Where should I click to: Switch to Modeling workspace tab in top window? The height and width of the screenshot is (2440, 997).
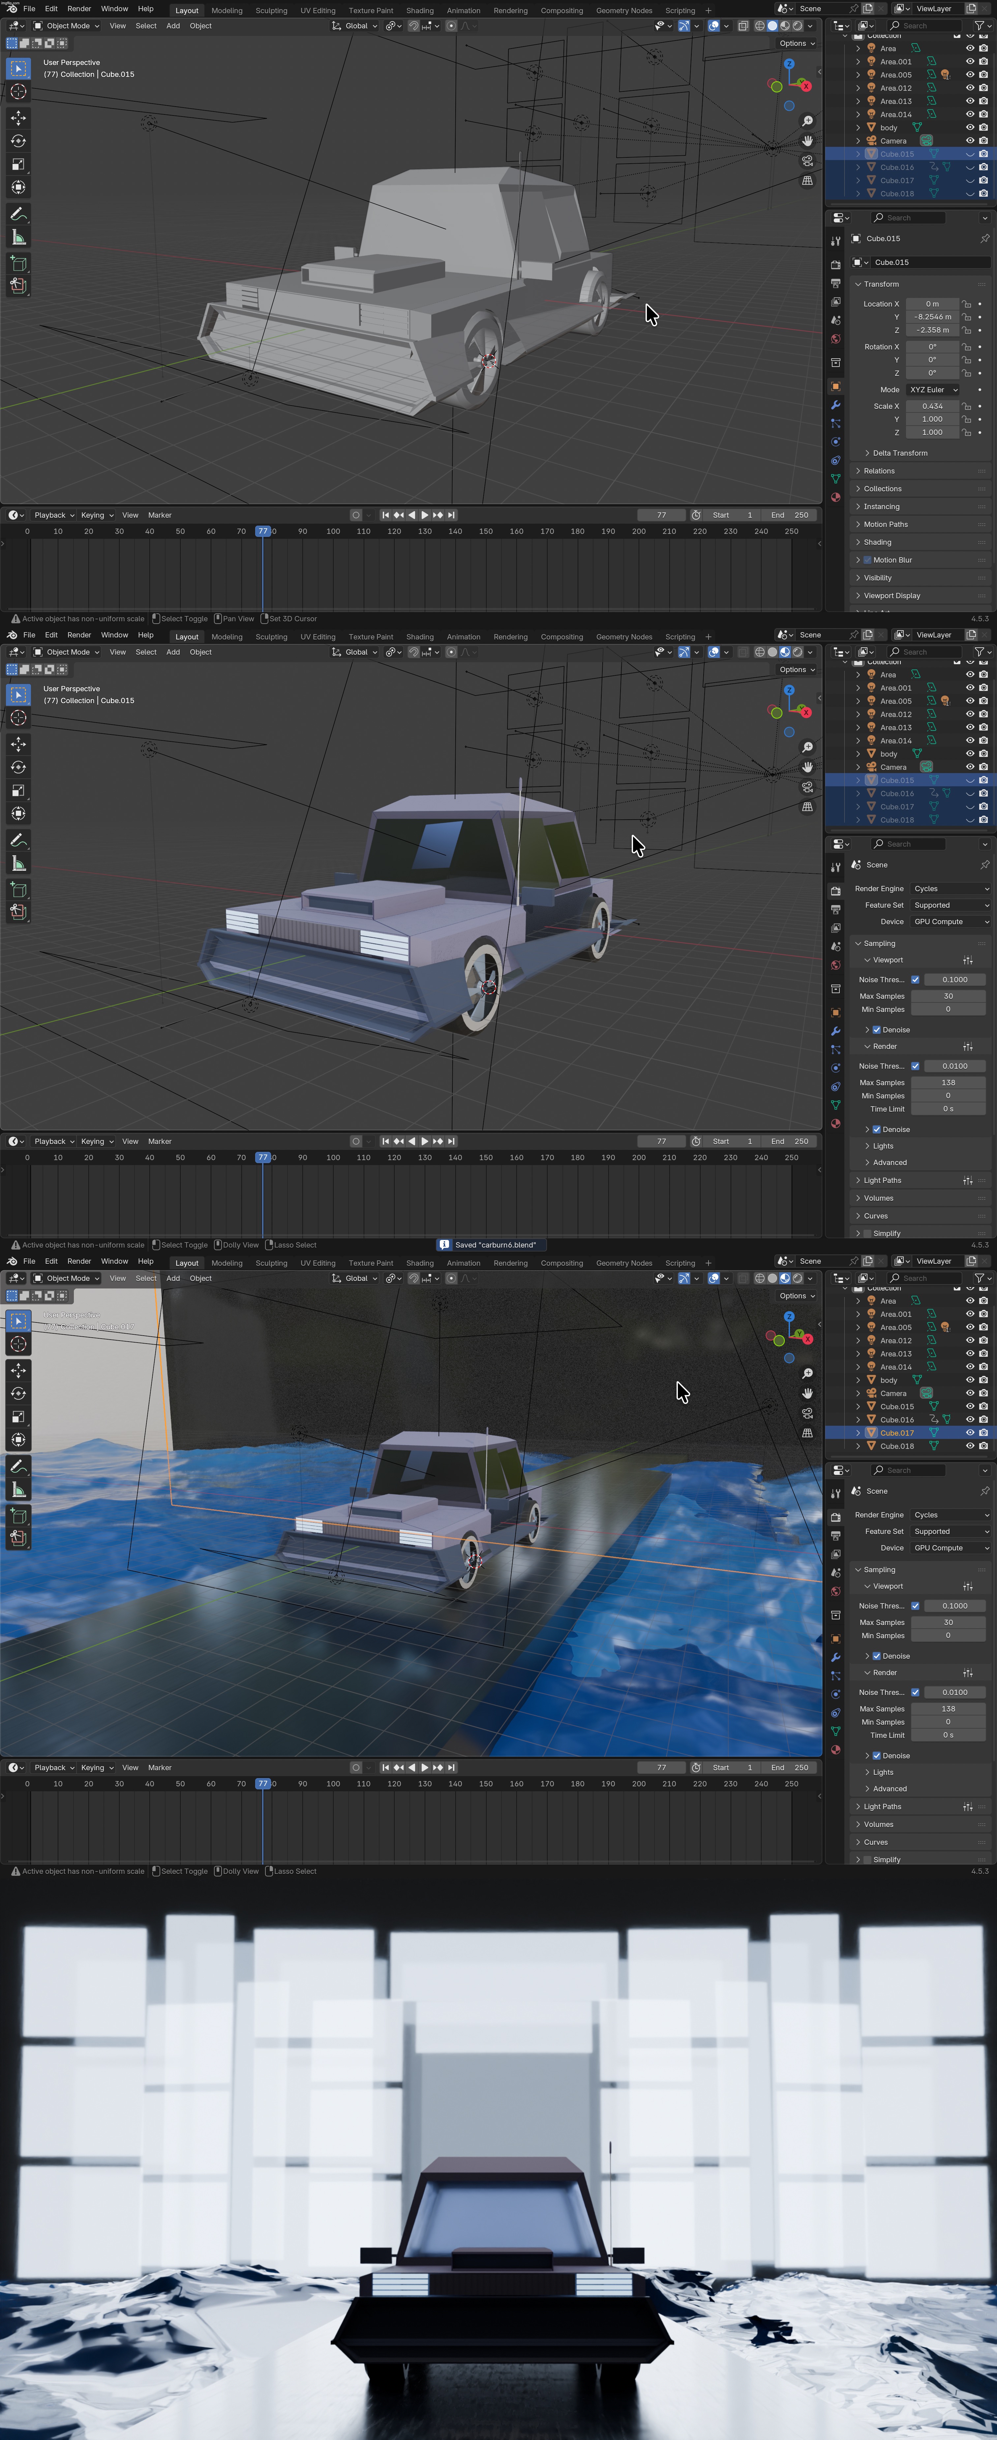point(227,11)
